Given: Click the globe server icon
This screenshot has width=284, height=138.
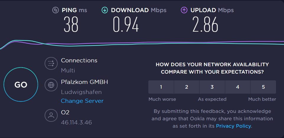Looking at the screenshot, I should [x=51, y=85].
